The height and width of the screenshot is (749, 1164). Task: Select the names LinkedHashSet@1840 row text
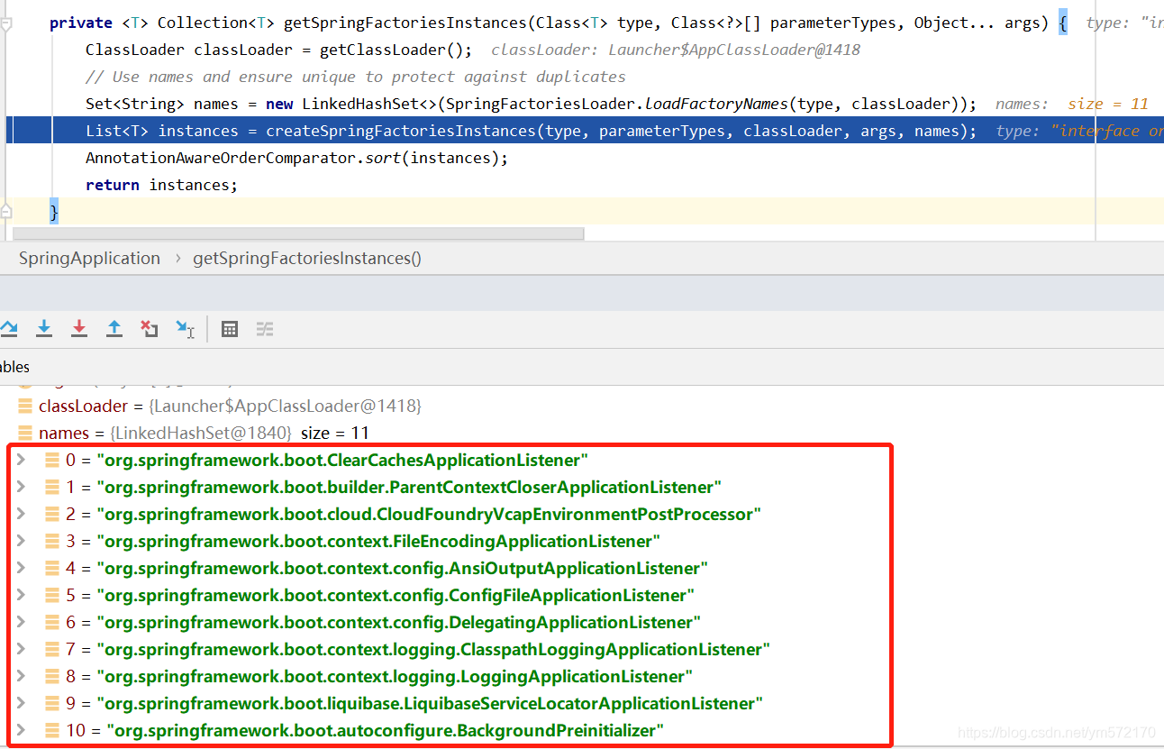pos(204,434)
